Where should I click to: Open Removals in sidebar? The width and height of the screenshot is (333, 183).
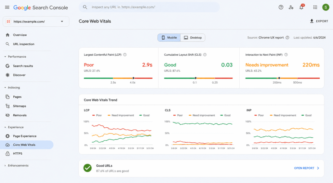tap(20, 115)
